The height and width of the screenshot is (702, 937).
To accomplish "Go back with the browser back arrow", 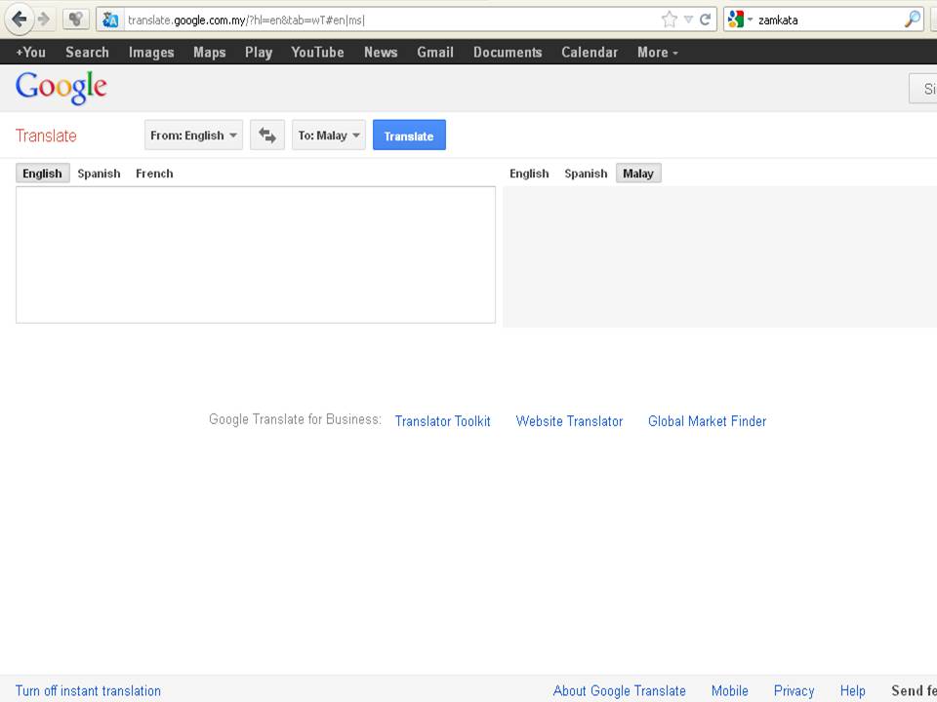I will pyautogui.click(x=19, y=19).
